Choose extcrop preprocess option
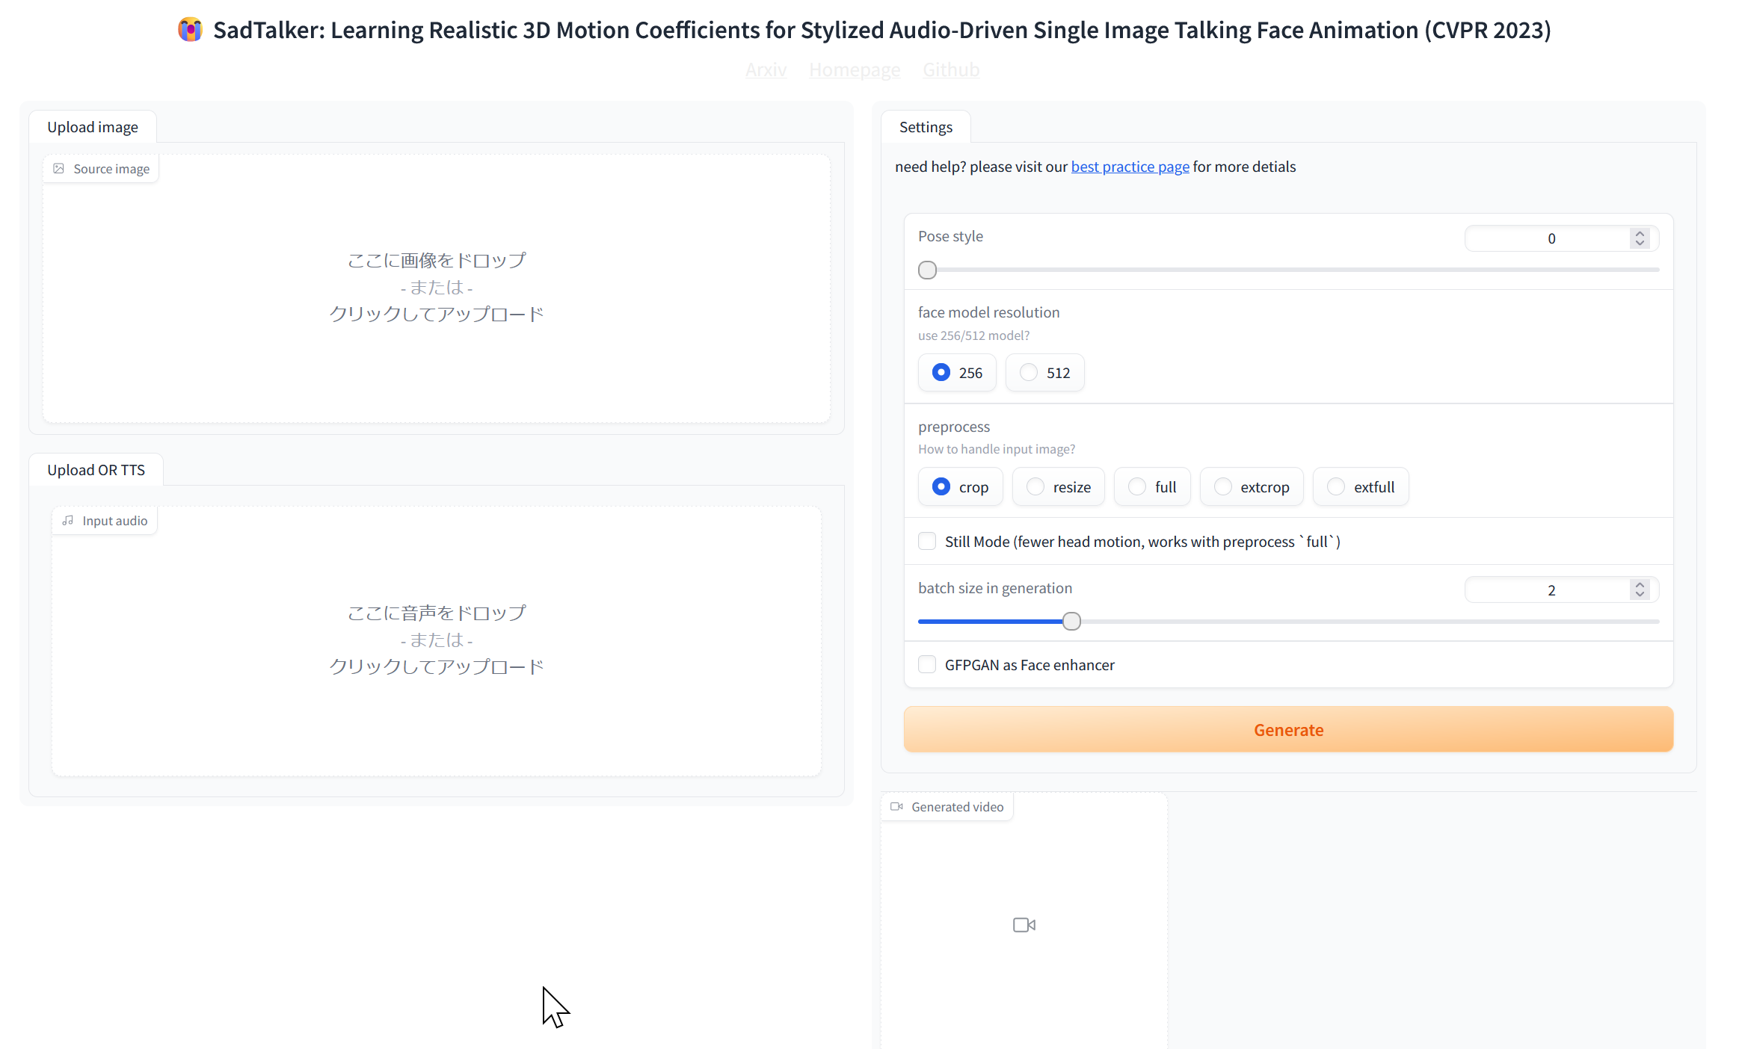This screenshot has width=1742, height=1049. click(1252, 487)
